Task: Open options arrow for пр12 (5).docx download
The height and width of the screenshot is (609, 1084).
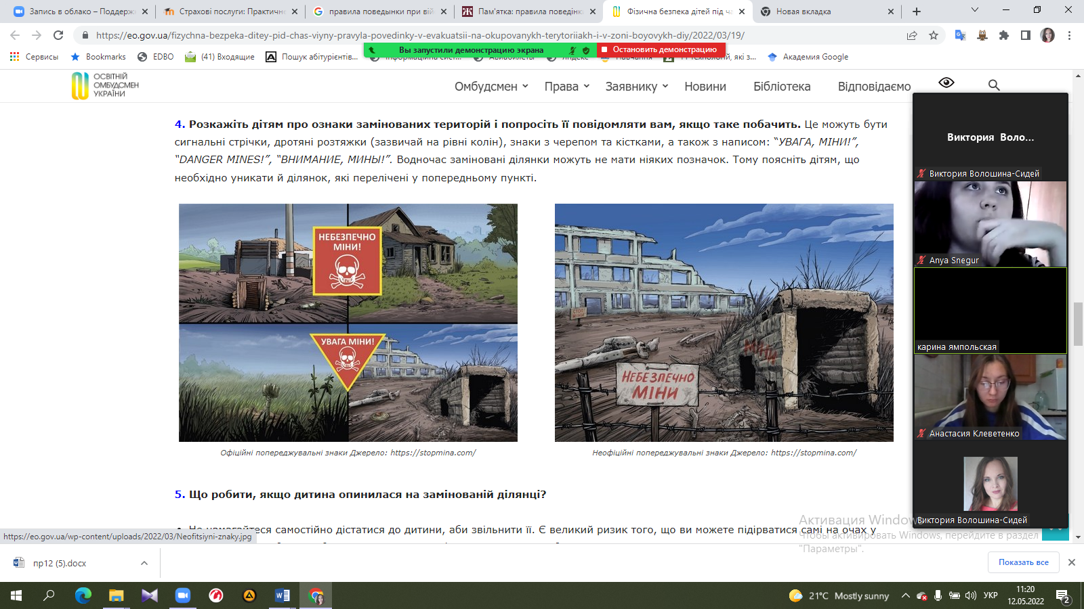Action: (144, 563)
